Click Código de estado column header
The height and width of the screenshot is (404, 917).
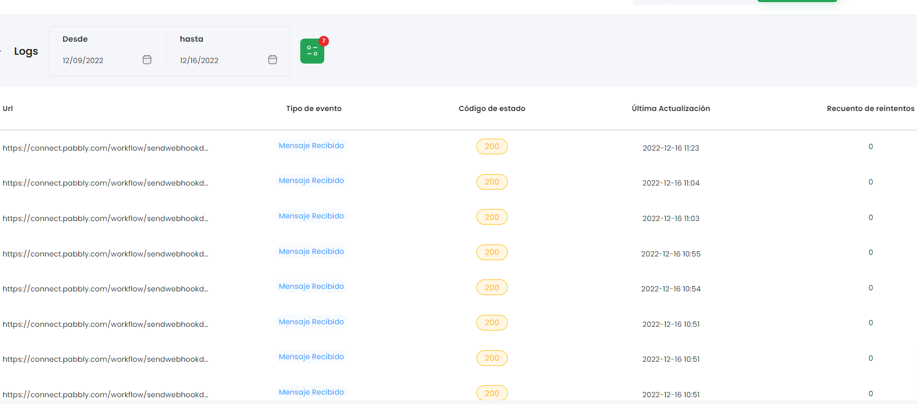coord(492,108)
